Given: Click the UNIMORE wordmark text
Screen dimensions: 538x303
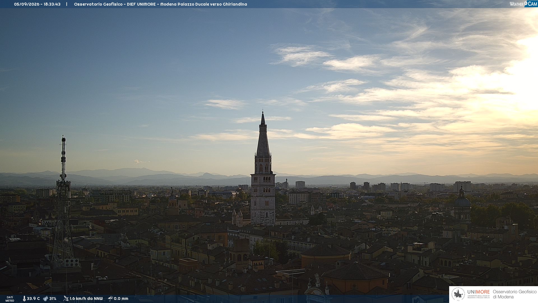Looking at the screenshot, I should [x=479, y=292].
